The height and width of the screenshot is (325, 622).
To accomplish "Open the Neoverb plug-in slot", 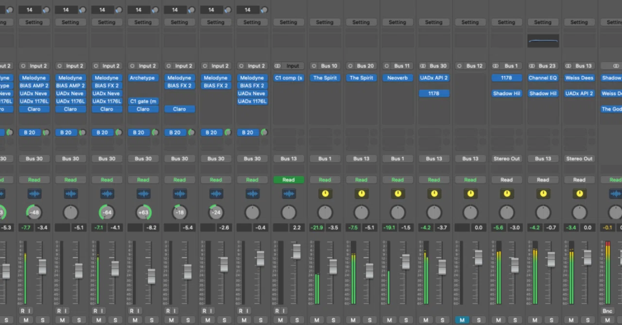I will coord(397,78).
